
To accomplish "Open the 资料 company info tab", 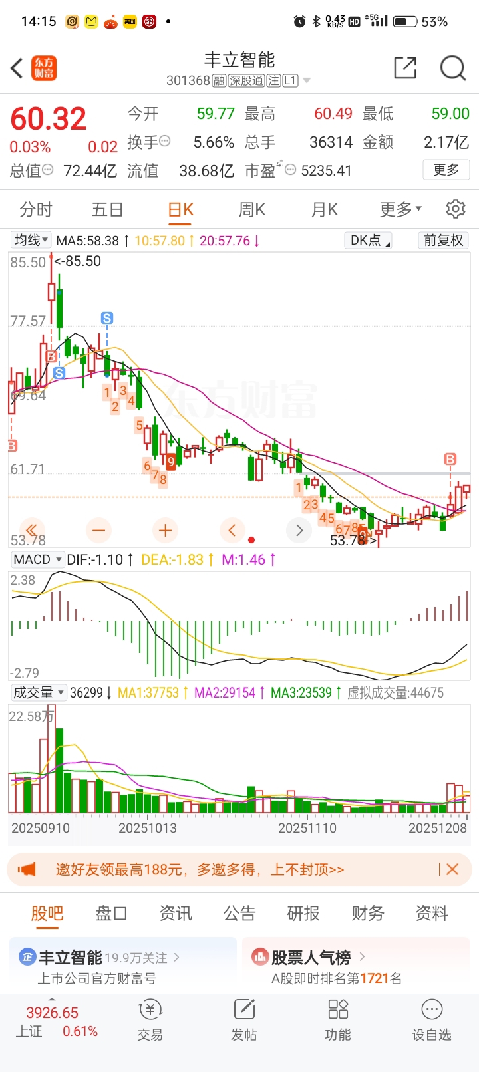I will pos(432,913).
